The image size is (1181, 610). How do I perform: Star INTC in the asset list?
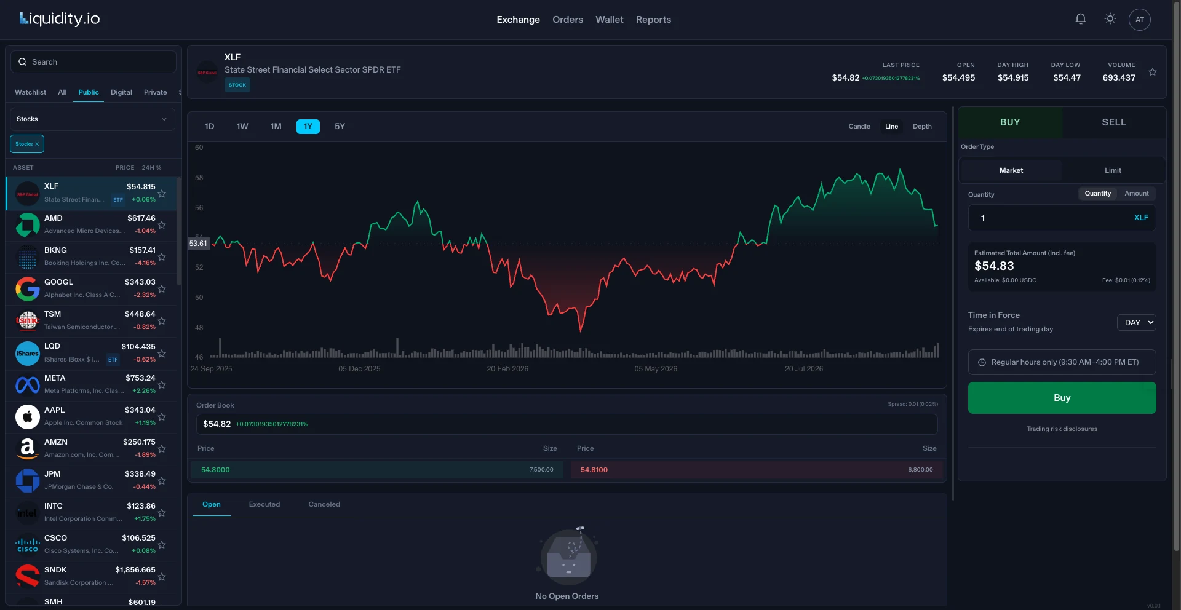tap(162, 513)
